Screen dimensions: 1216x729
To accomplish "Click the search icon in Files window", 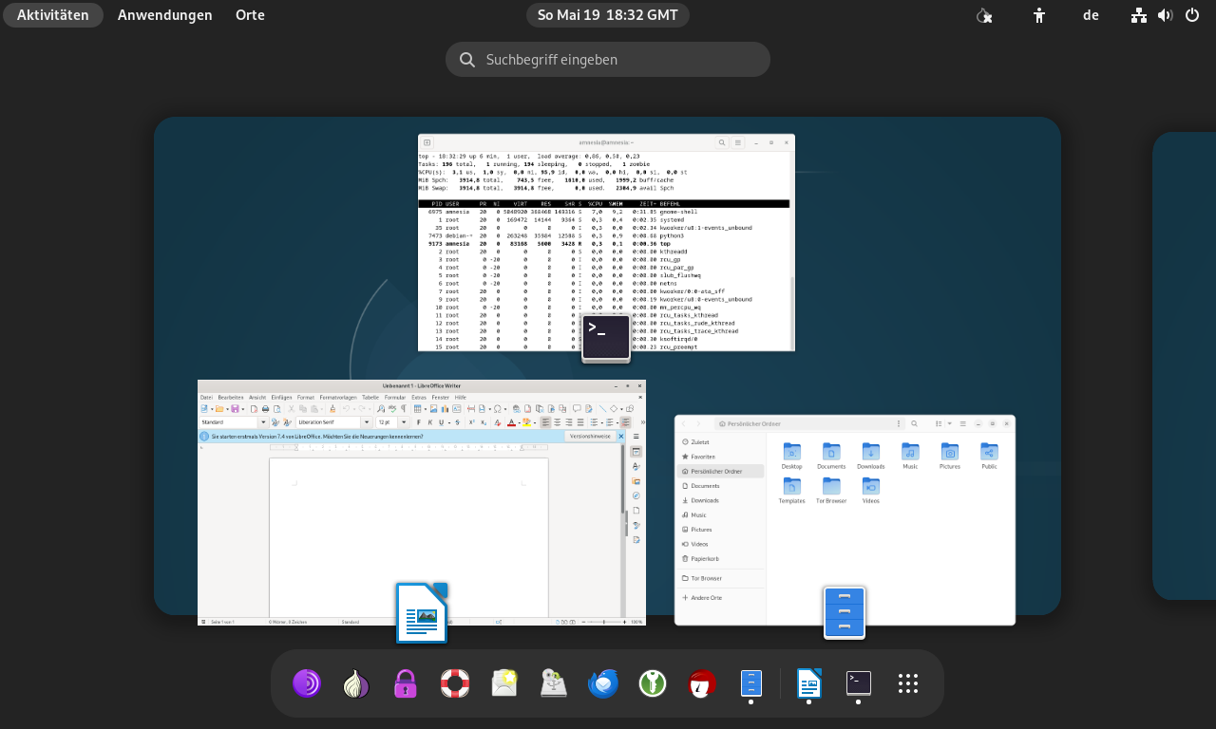I will (x=914, y=423).
